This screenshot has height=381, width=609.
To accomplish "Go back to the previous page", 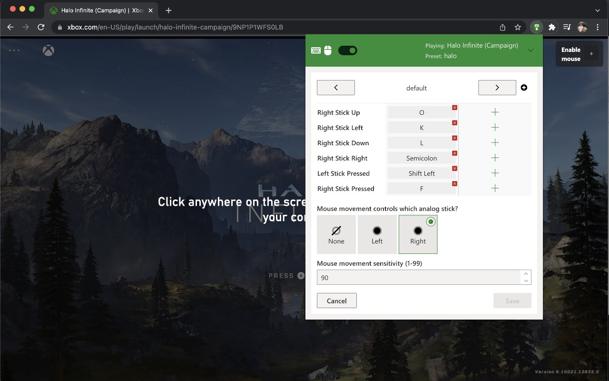I will [x=10, y=27].
